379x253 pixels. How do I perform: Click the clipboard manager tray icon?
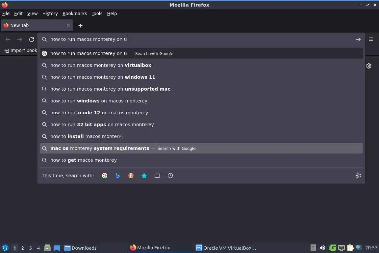(350, 248)
